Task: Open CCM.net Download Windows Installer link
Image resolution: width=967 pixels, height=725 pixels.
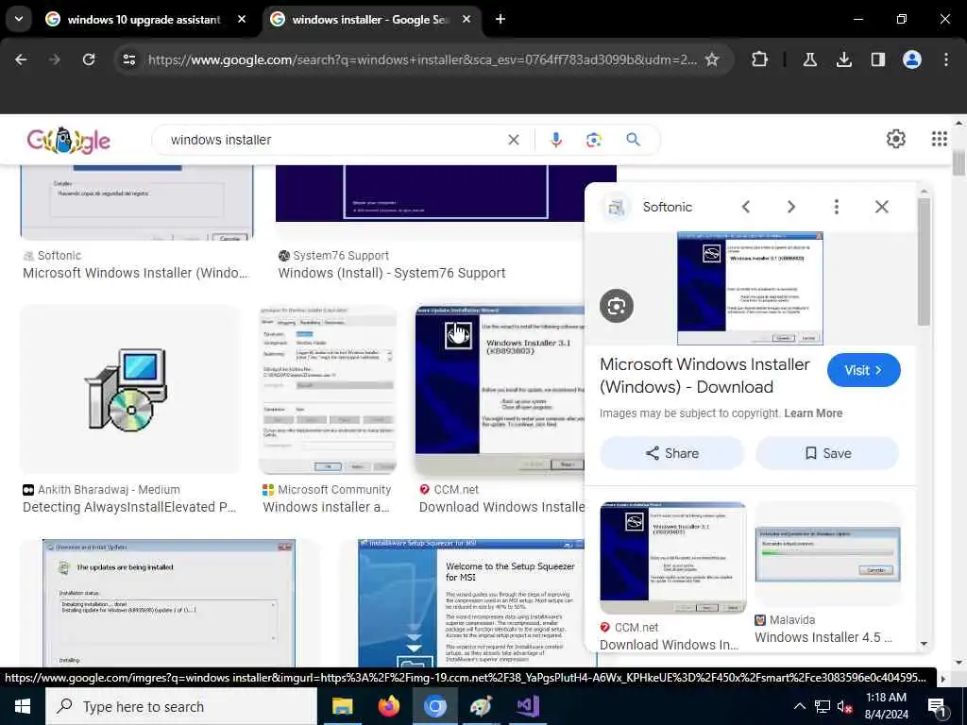Action: coord(501,507)
